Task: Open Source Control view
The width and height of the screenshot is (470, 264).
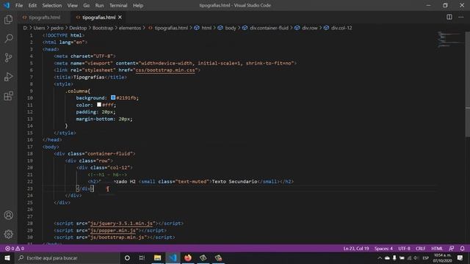Action: tap(8, 57)
